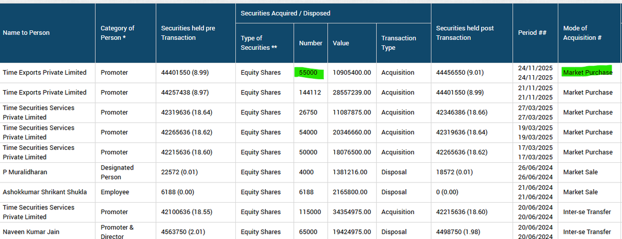Click the value 34354975.00
622x239 pixels.
352,212
